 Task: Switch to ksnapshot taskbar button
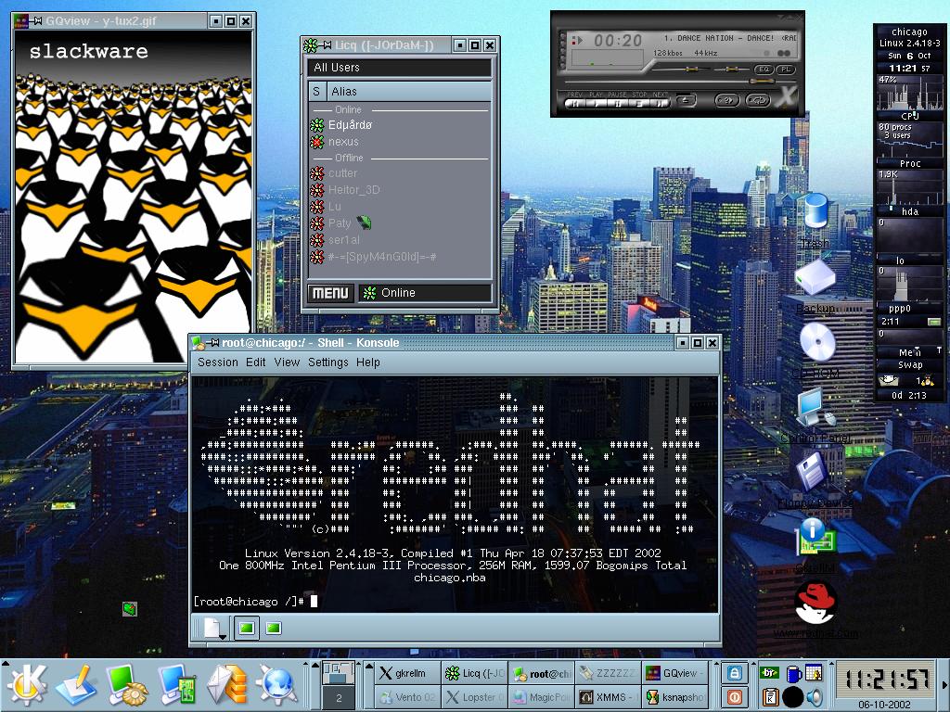(x=674, y=697)
